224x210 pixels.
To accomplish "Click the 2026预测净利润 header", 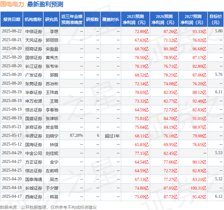I will pyautogui.click(x=164, y=19).
